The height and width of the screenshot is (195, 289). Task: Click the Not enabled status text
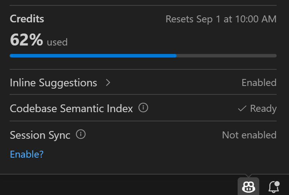pyautogui.click(x=249, y=135)
